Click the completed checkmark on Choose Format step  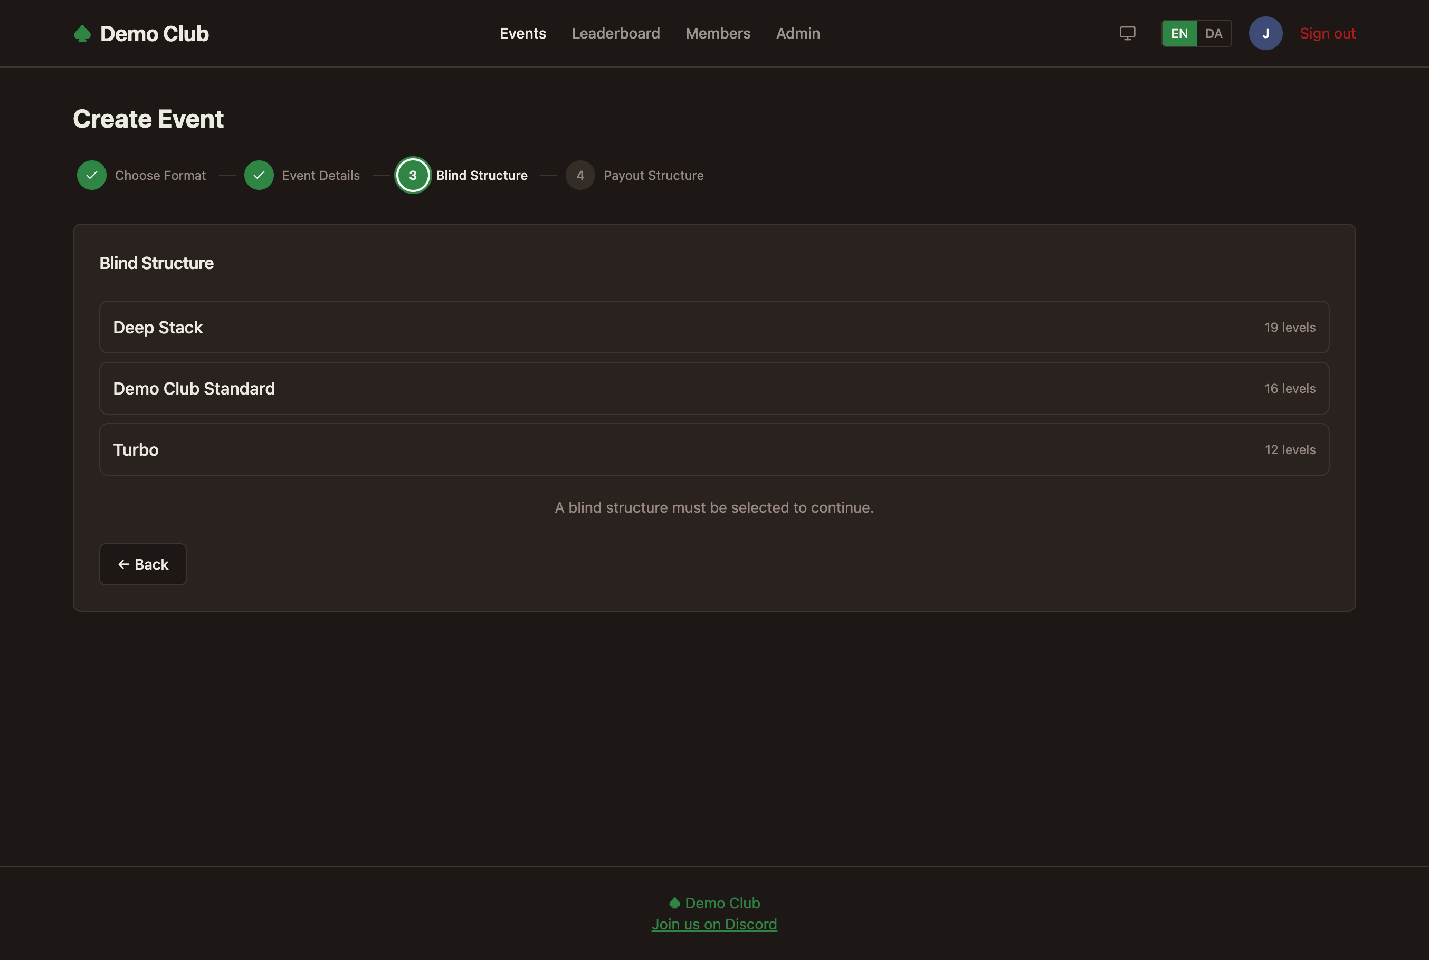tap(91, 175)
